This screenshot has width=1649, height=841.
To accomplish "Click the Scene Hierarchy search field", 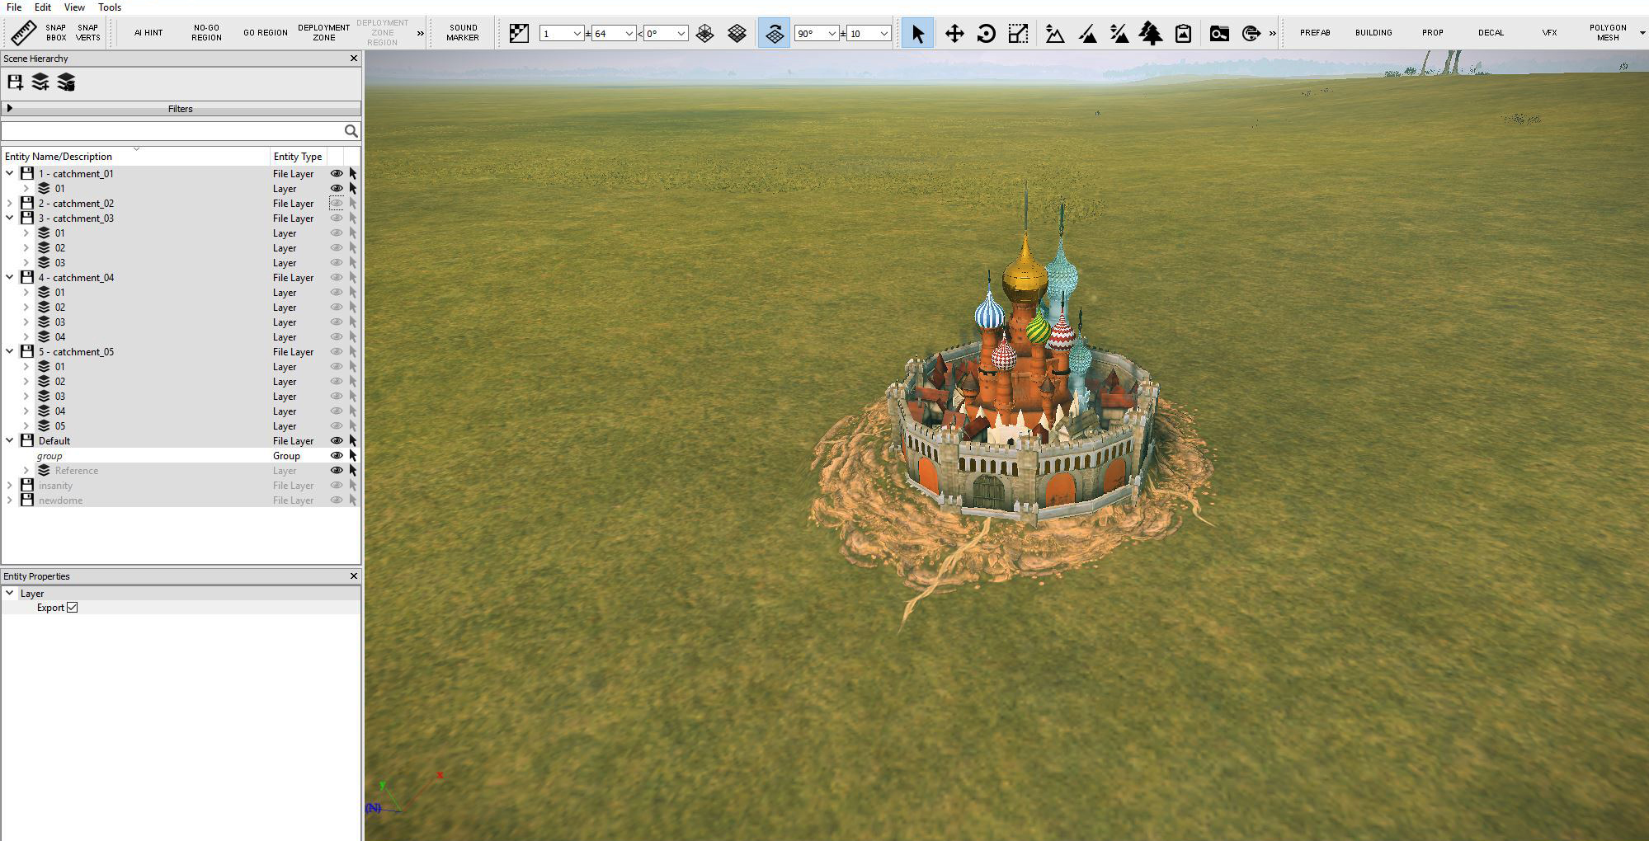I will tap(172, 131).
